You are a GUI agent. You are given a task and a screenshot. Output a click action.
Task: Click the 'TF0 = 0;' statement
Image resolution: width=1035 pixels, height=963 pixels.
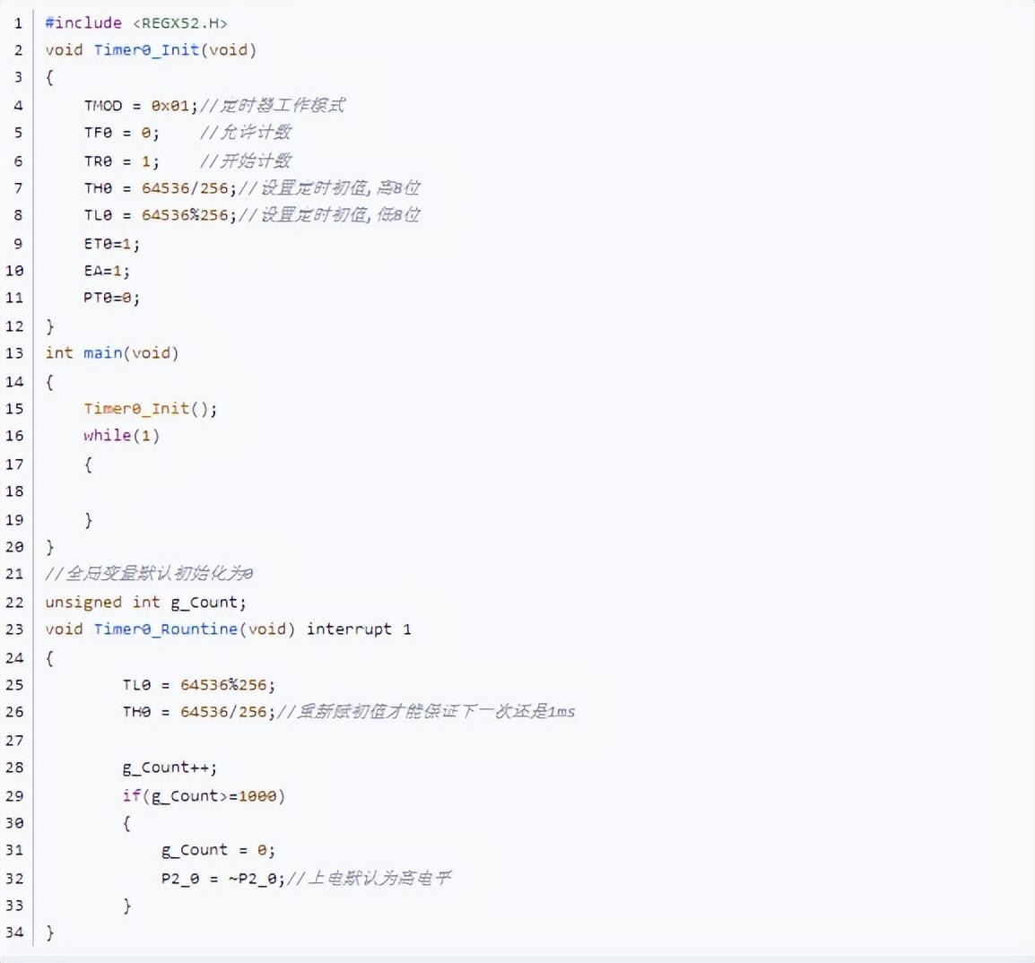(121, 133)
